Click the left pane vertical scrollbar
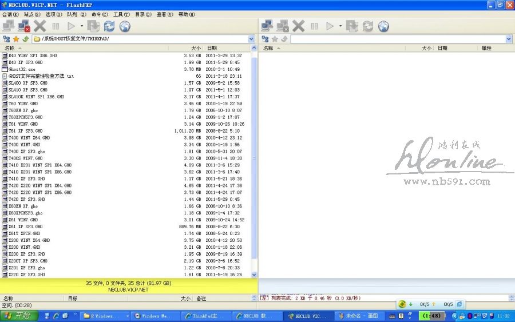Image resolution: width=515 pixels, height=322 pixels. [255, 172]
